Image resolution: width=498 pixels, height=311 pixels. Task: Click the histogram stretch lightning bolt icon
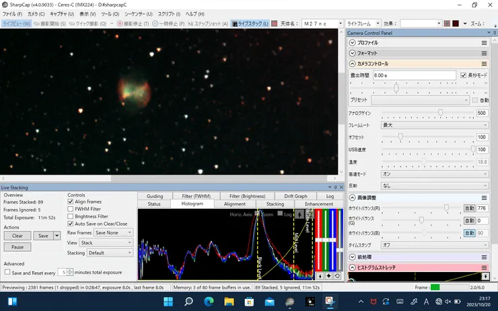(485, 276)
